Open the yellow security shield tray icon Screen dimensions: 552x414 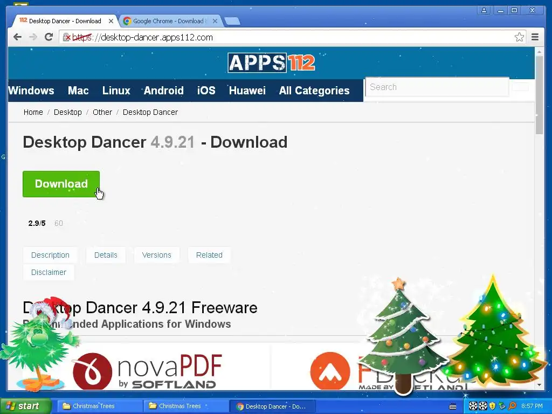[x=493, y=406]
